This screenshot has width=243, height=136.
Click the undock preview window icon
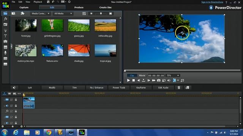[182, 80]
